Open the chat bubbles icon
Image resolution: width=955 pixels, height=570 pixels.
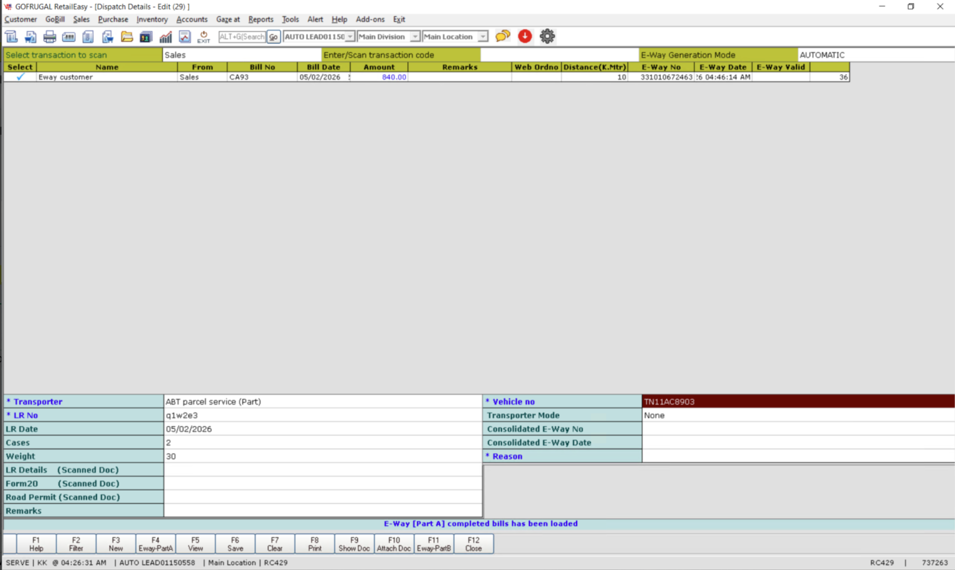502,36
